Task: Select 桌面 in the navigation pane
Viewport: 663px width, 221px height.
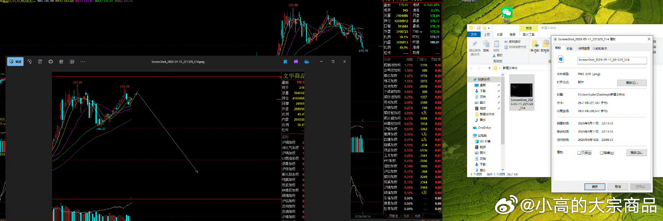Action: [x=483, y=85]
